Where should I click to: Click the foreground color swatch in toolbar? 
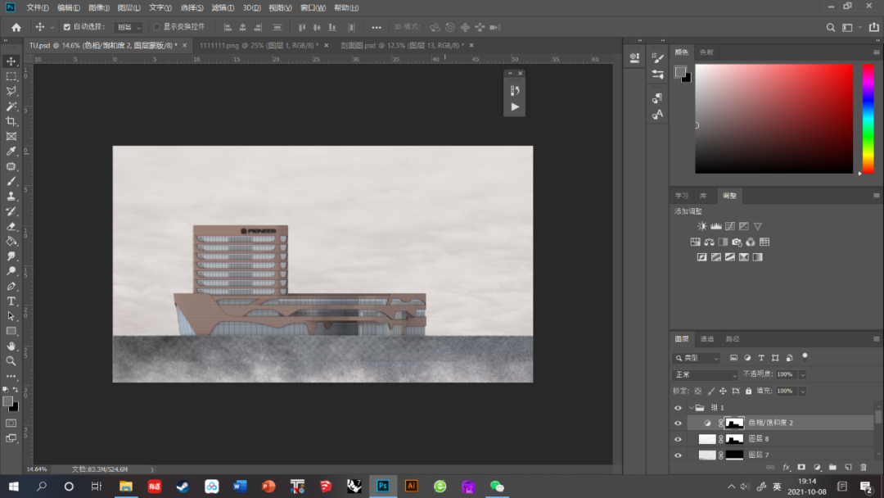point(8,401)
